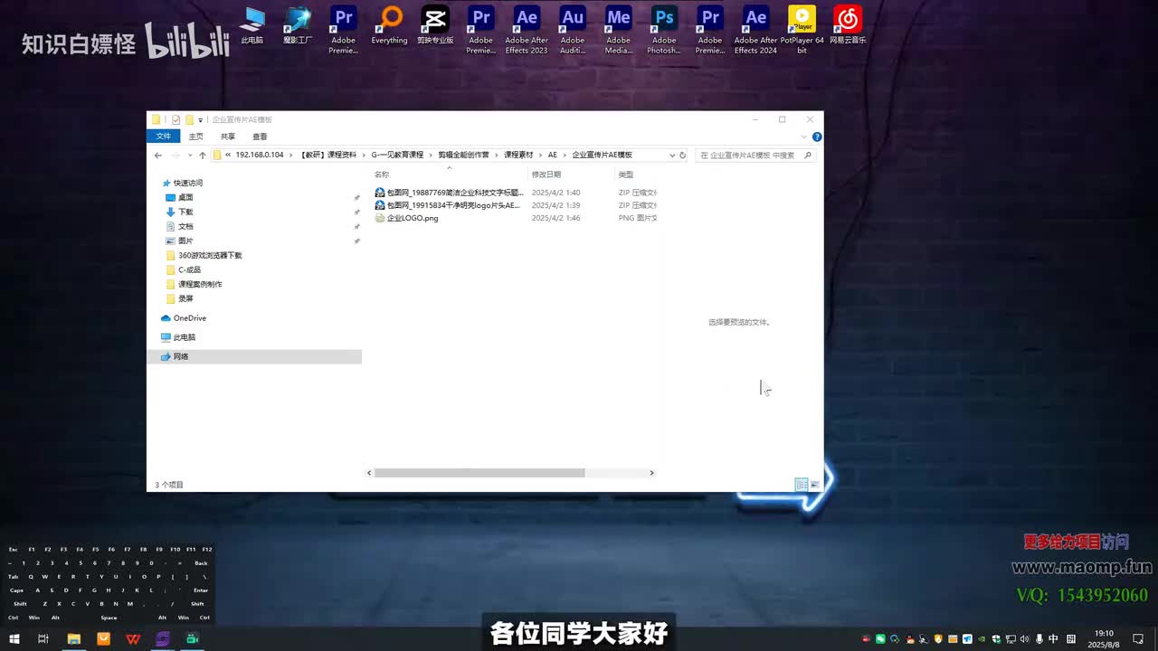The image size is (1158, 651).
Task: Select 文档 in the navigation pane
Action: coord(185,226)
